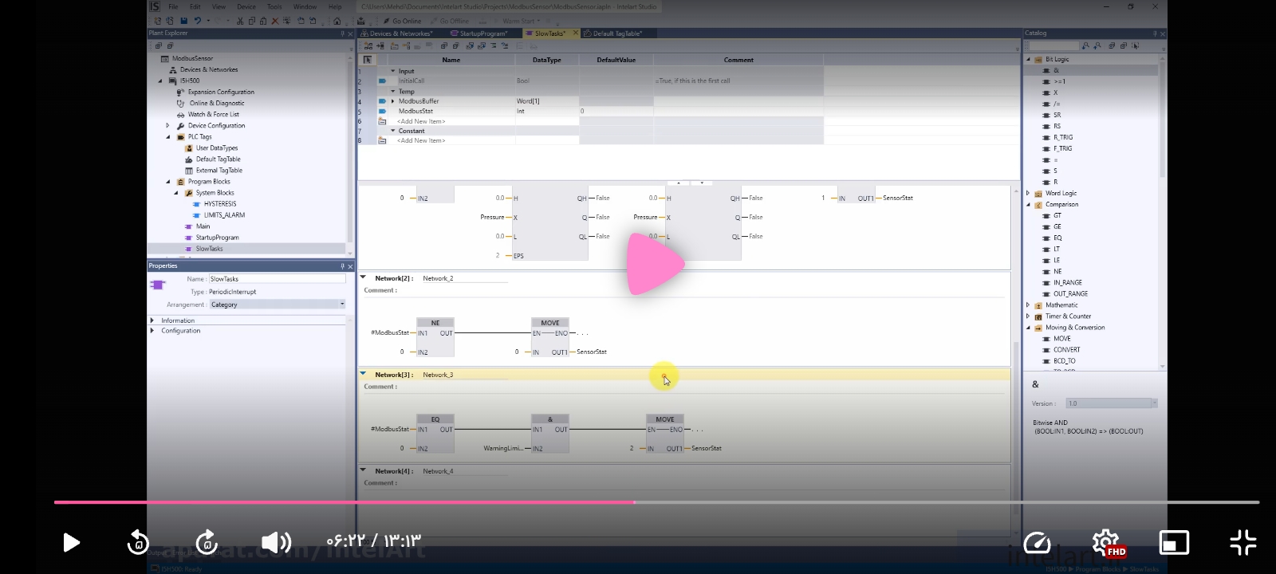The image size is (1276, 574).
Task: Toggle picture-in-picture mini player mode
Action: point(1174,543)
